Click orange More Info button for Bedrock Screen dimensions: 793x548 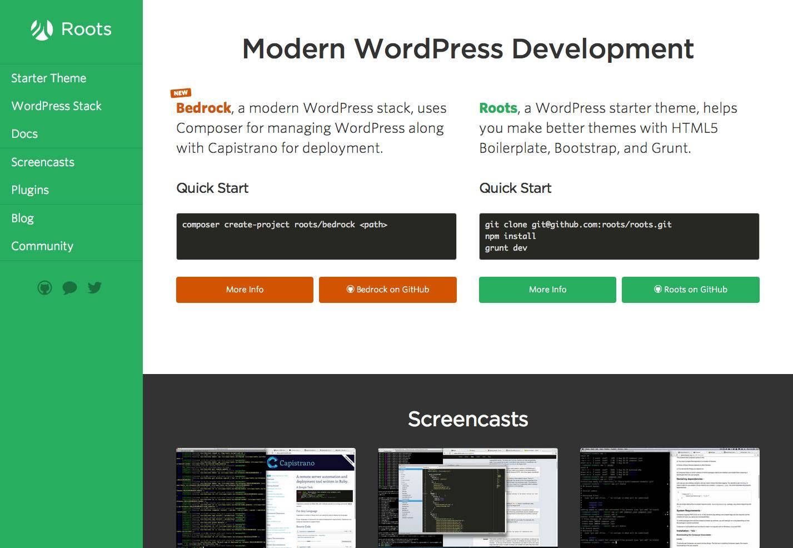point(245,290)
